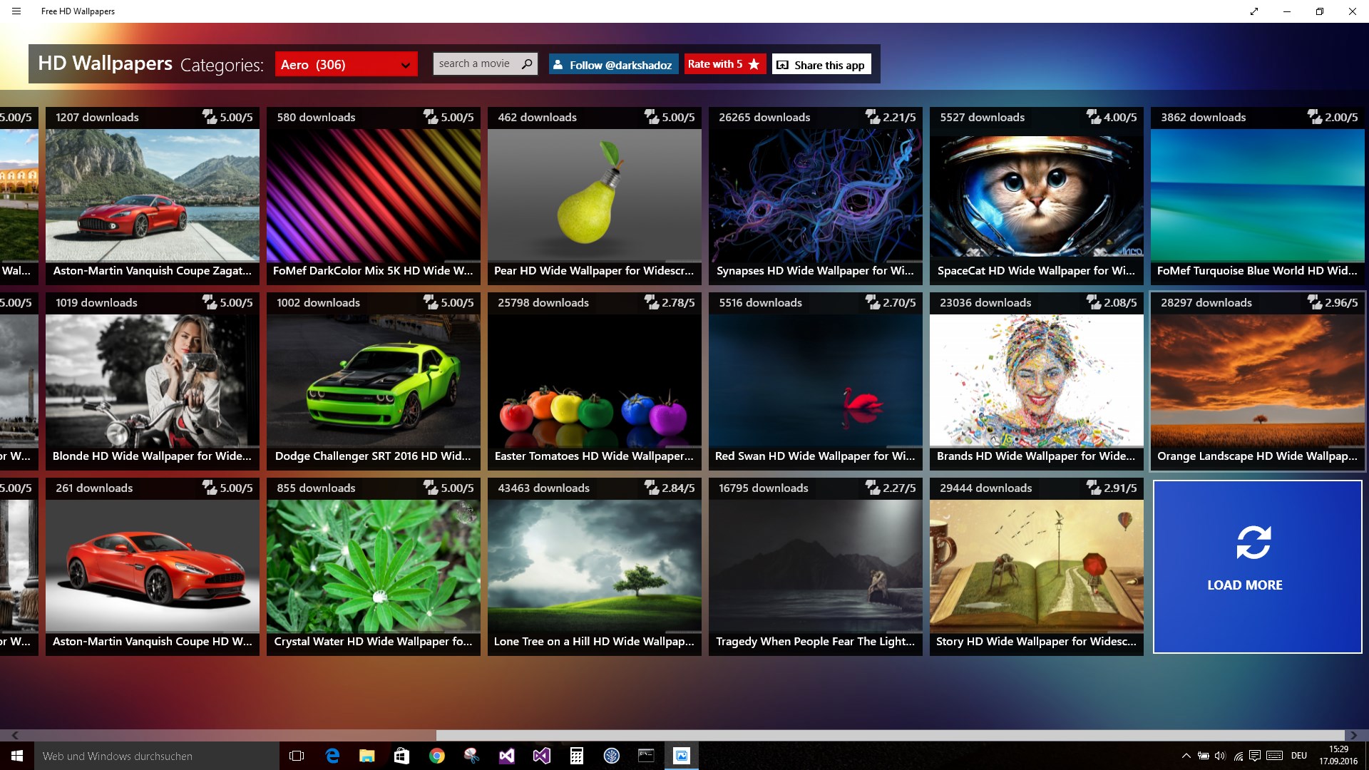The width and height of the screenshot is (1369, 770).
Task: Click Share this app button
Action: 821,64
